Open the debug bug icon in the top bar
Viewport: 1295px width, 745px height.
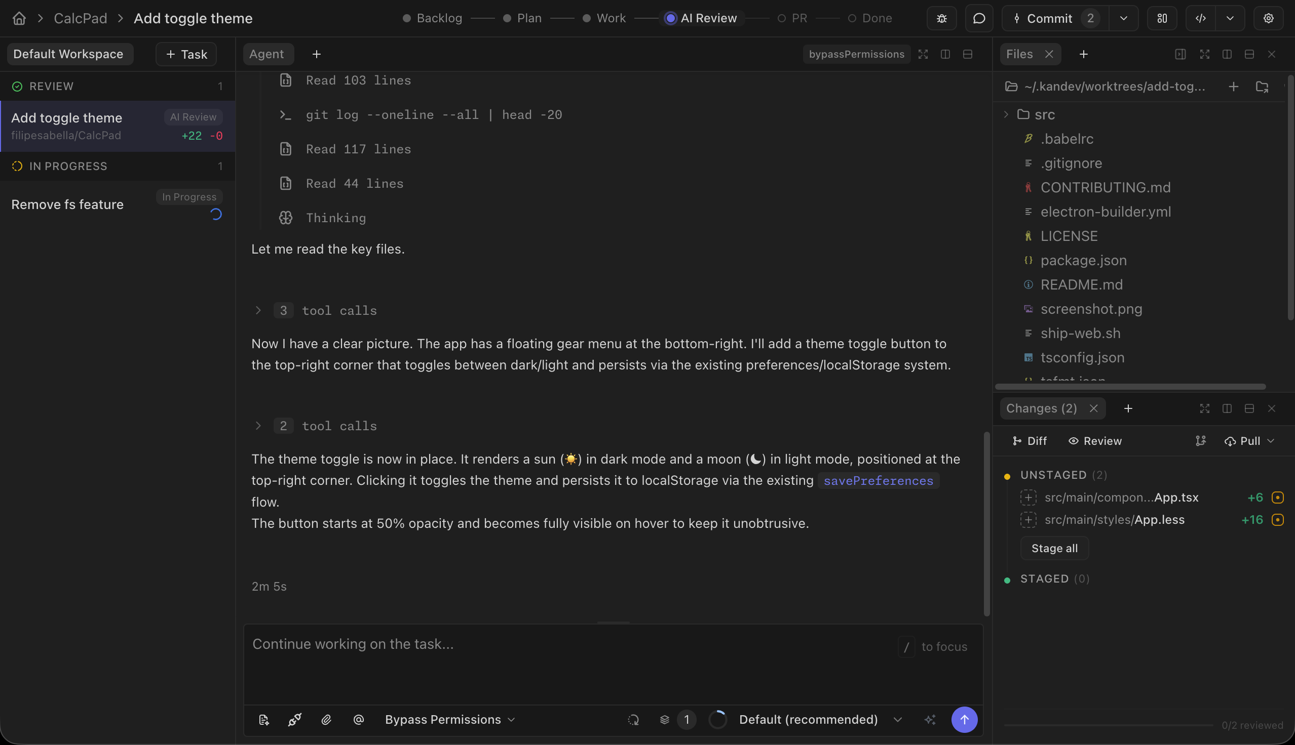pos(941,18)
